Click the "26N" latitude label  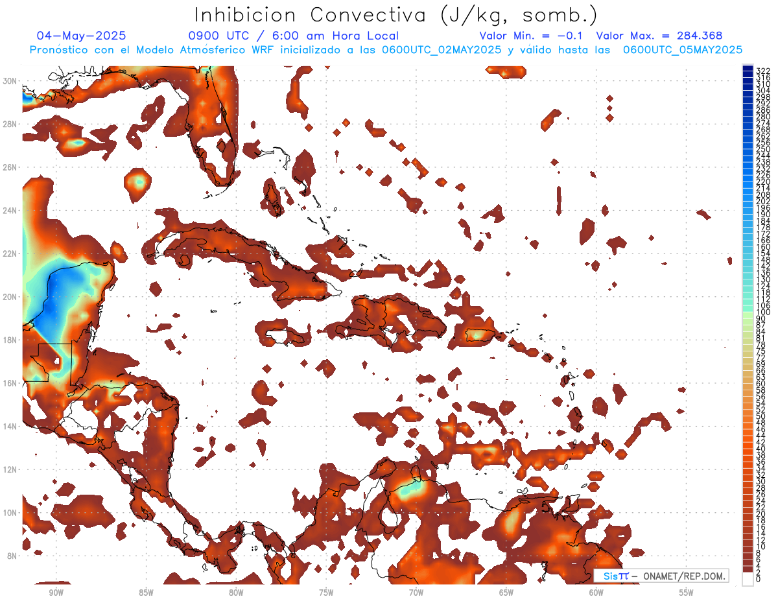(x=10, y=167)
